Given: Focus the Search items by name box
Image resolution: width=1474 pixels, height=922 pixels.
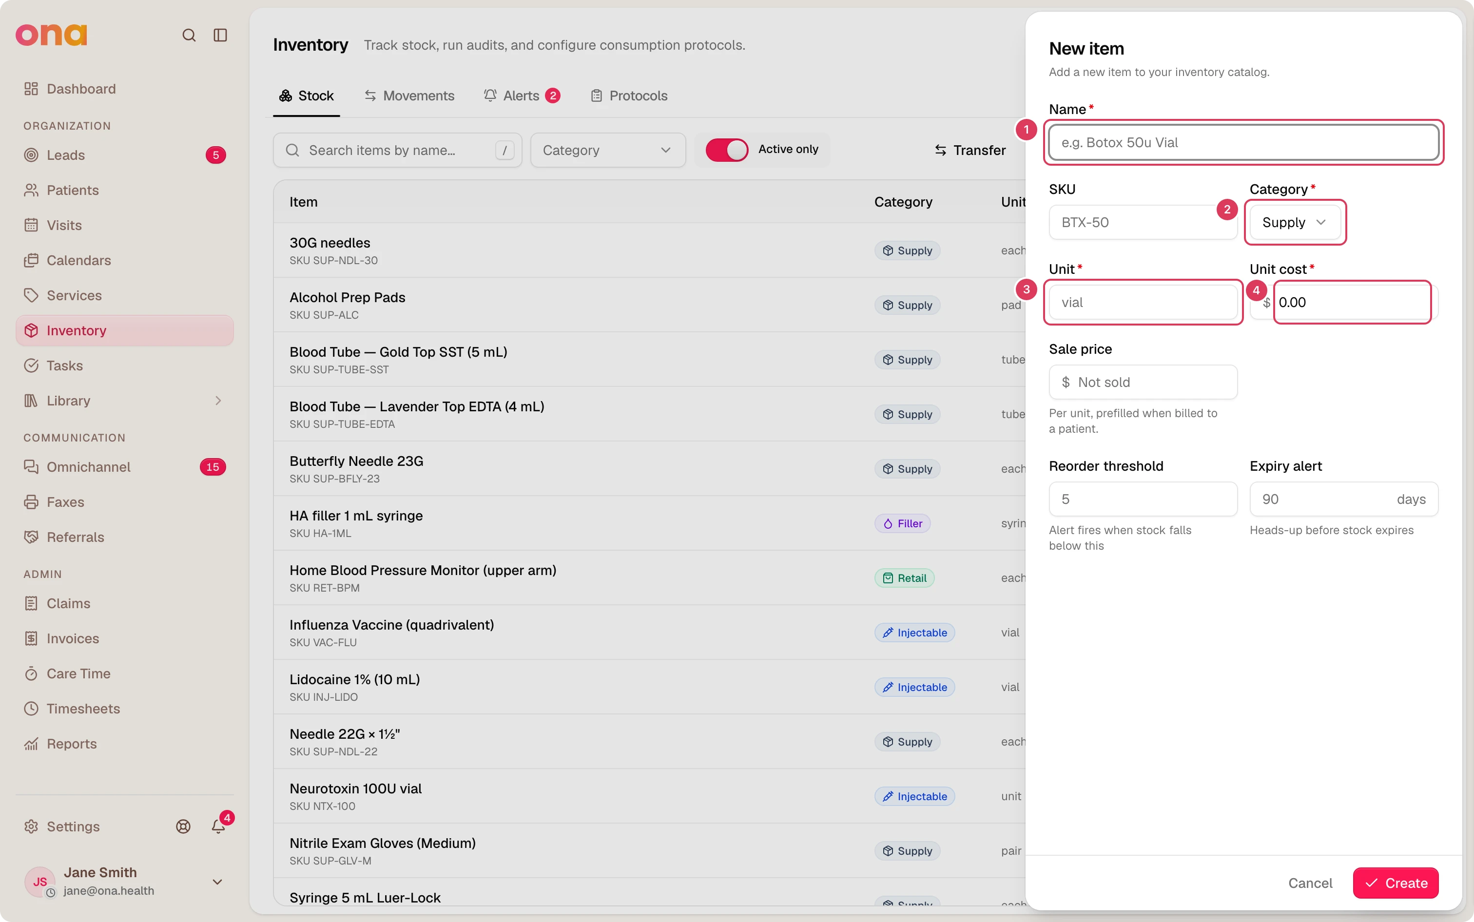Looking at the screenshot, I should (x=398, y=150).
